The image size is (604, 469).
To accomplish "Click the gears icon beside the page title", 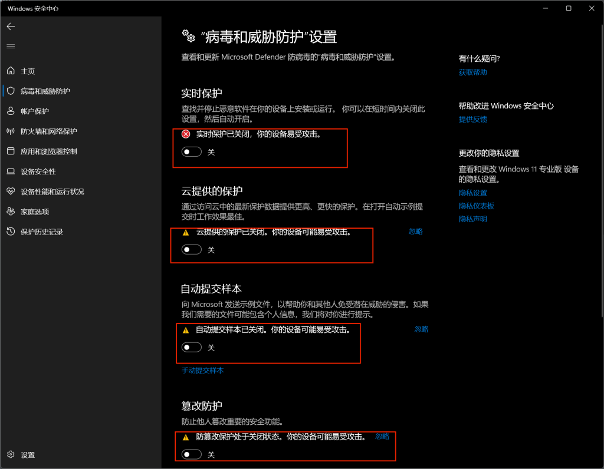I will tap(188, 36).
